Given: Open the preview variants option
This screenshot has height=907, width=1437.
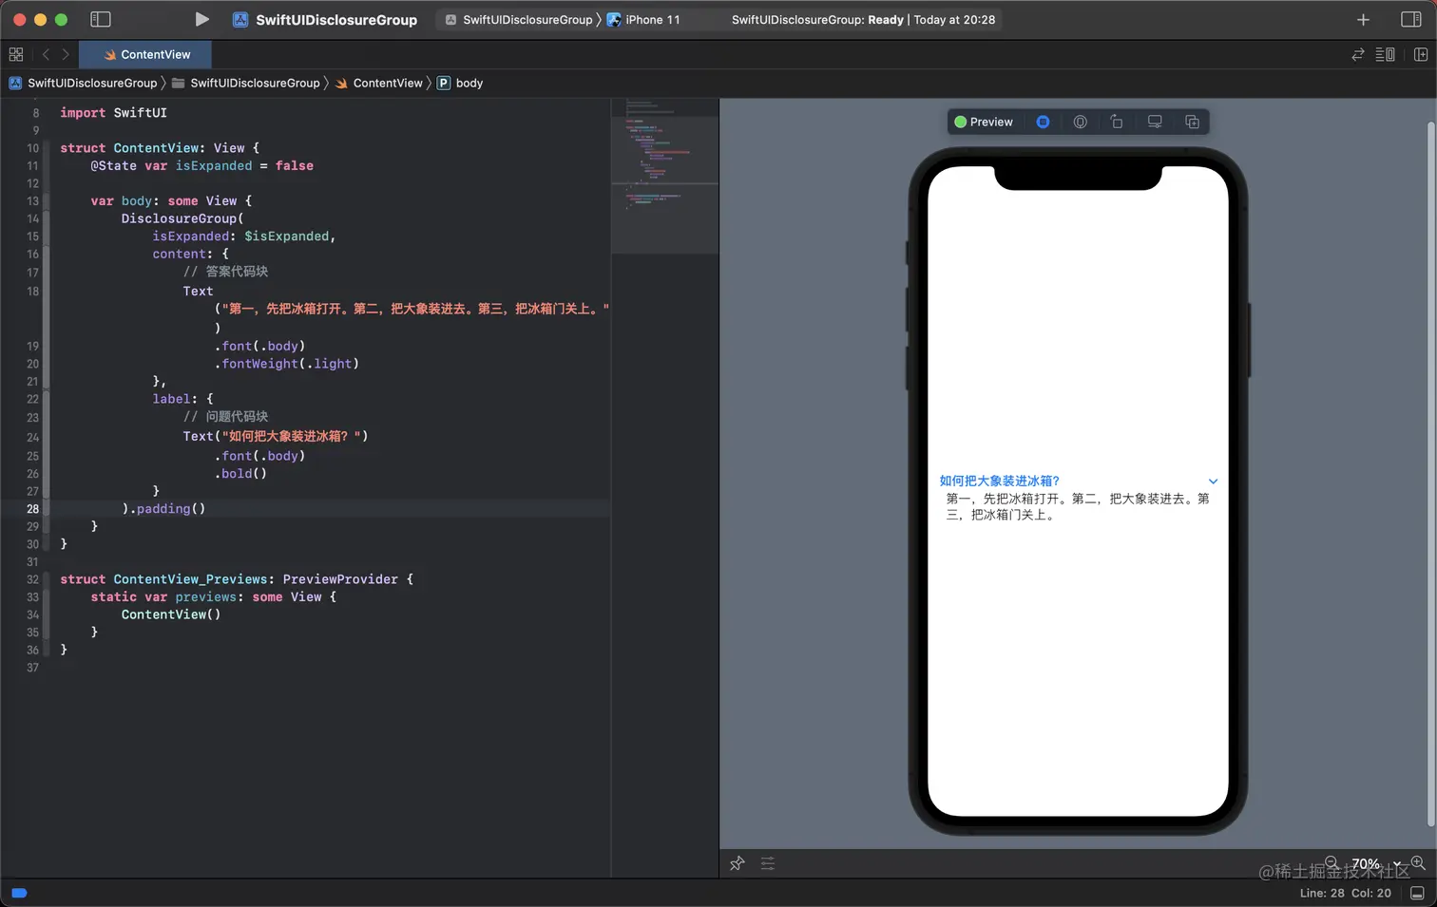Looking at the screenshot, I should tap(1117, 122).
